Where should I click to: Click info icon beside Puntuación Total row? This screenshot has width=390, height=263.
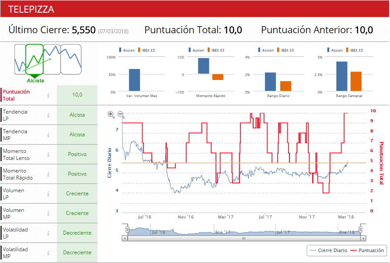(49, 95)
